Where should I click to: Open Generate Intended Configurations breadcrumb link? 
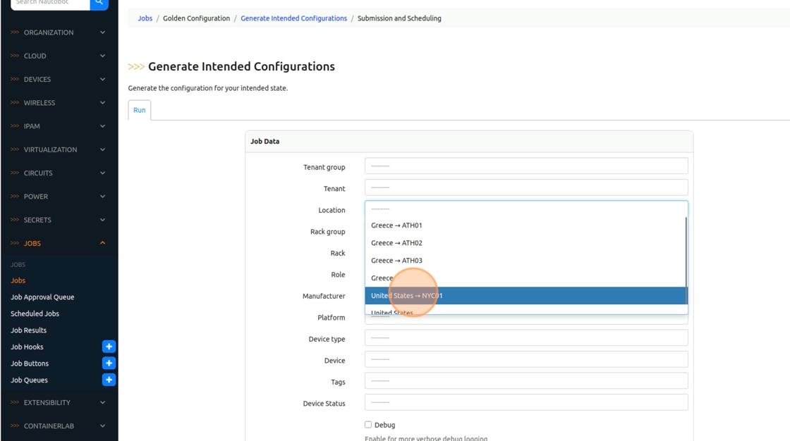pyautogui.click(x=293, y=18)
